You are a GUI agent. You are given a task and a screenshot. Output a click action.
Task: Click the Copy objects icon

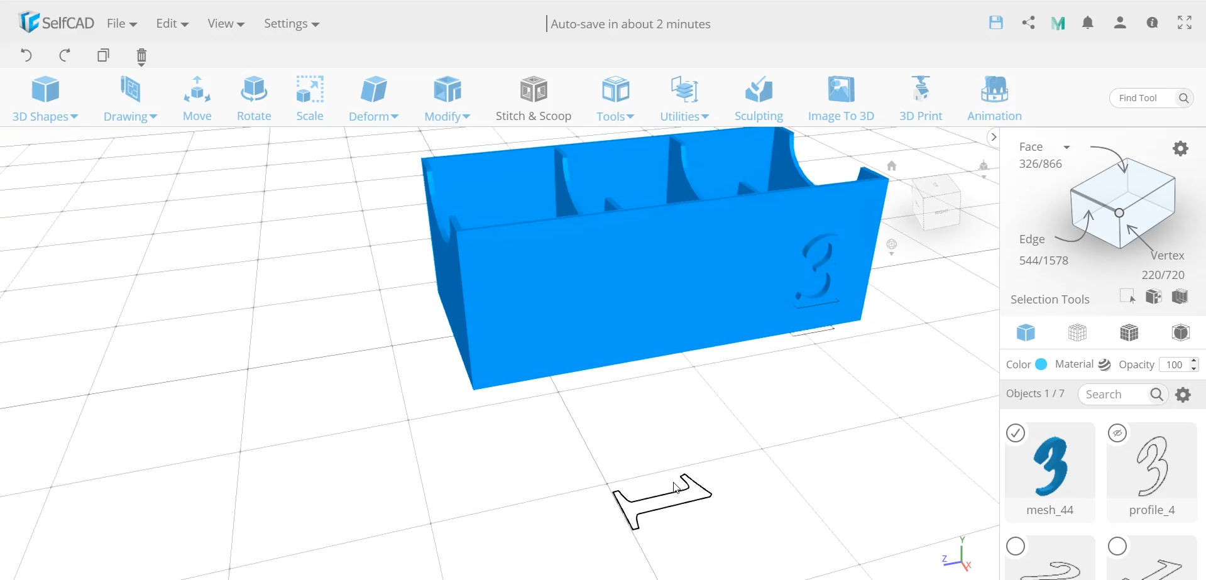(103, 55)
